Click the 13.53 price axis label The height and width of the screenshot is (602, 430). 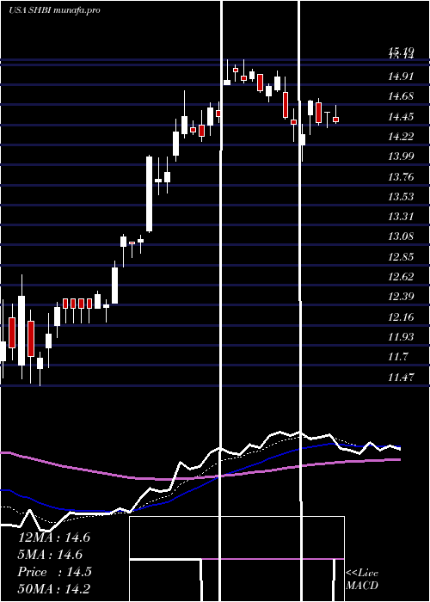tap(401, 197)
